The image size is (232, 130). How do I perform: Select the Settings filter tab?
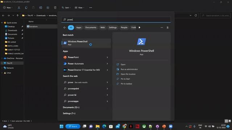tap(113, 27)
